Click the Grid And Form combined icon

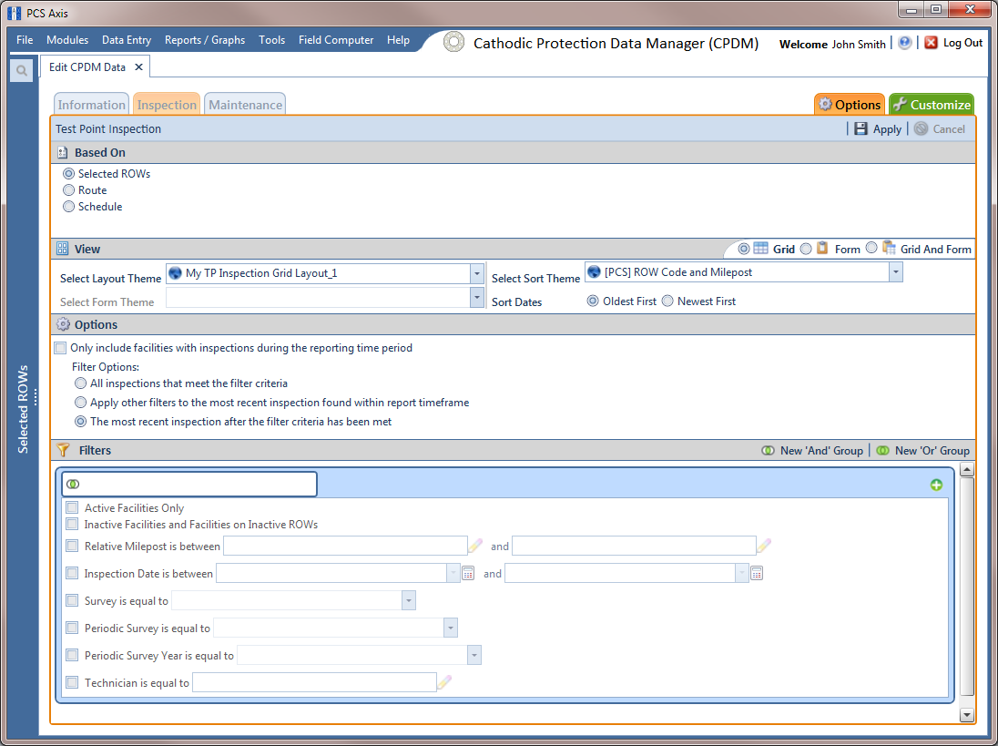point(889,249)
